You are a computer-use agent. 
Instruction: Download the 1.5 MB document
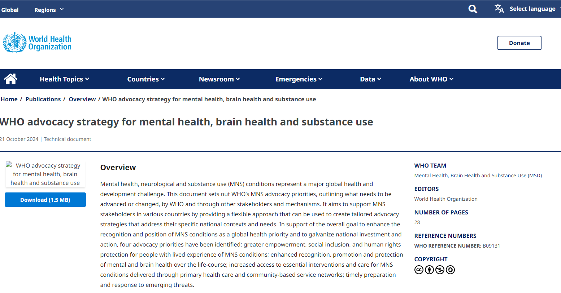pos(45,200)
